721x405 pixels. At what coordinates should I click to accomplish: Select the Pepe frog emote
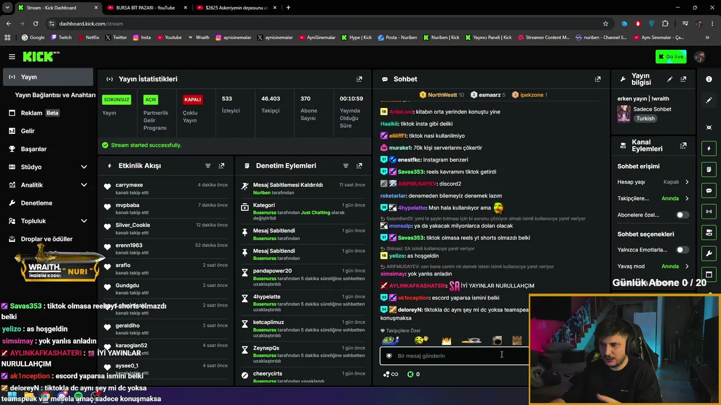[390, 340]
